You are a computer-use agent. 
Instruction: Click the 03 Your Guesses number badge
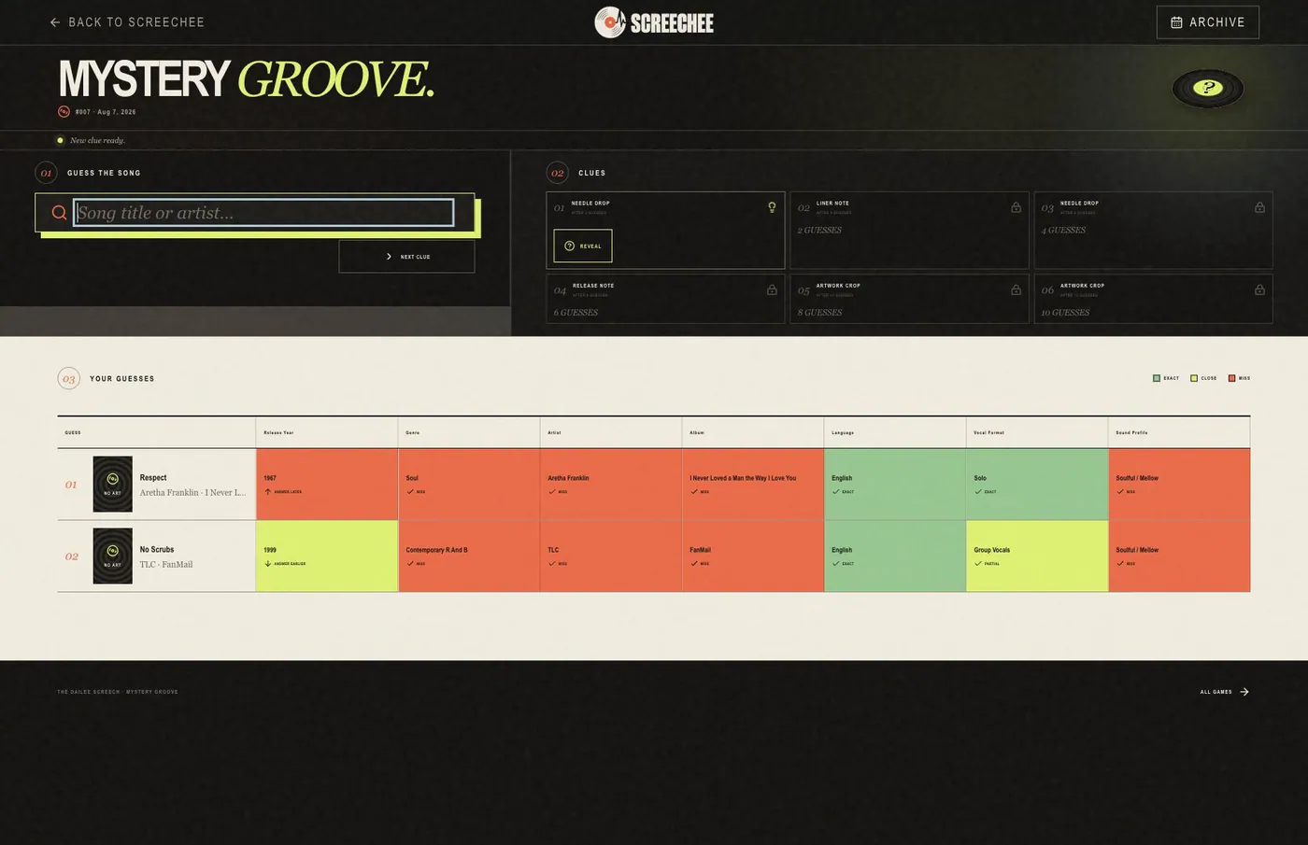pyautogui.click(x=69, y=378)
